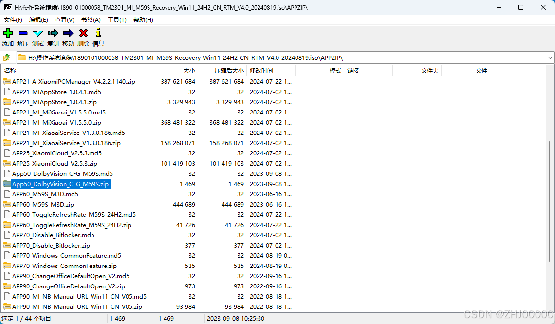Click the Extract (解压) toolbar icon
This screenshot has width=555, height=324.
tap(23, 33)
